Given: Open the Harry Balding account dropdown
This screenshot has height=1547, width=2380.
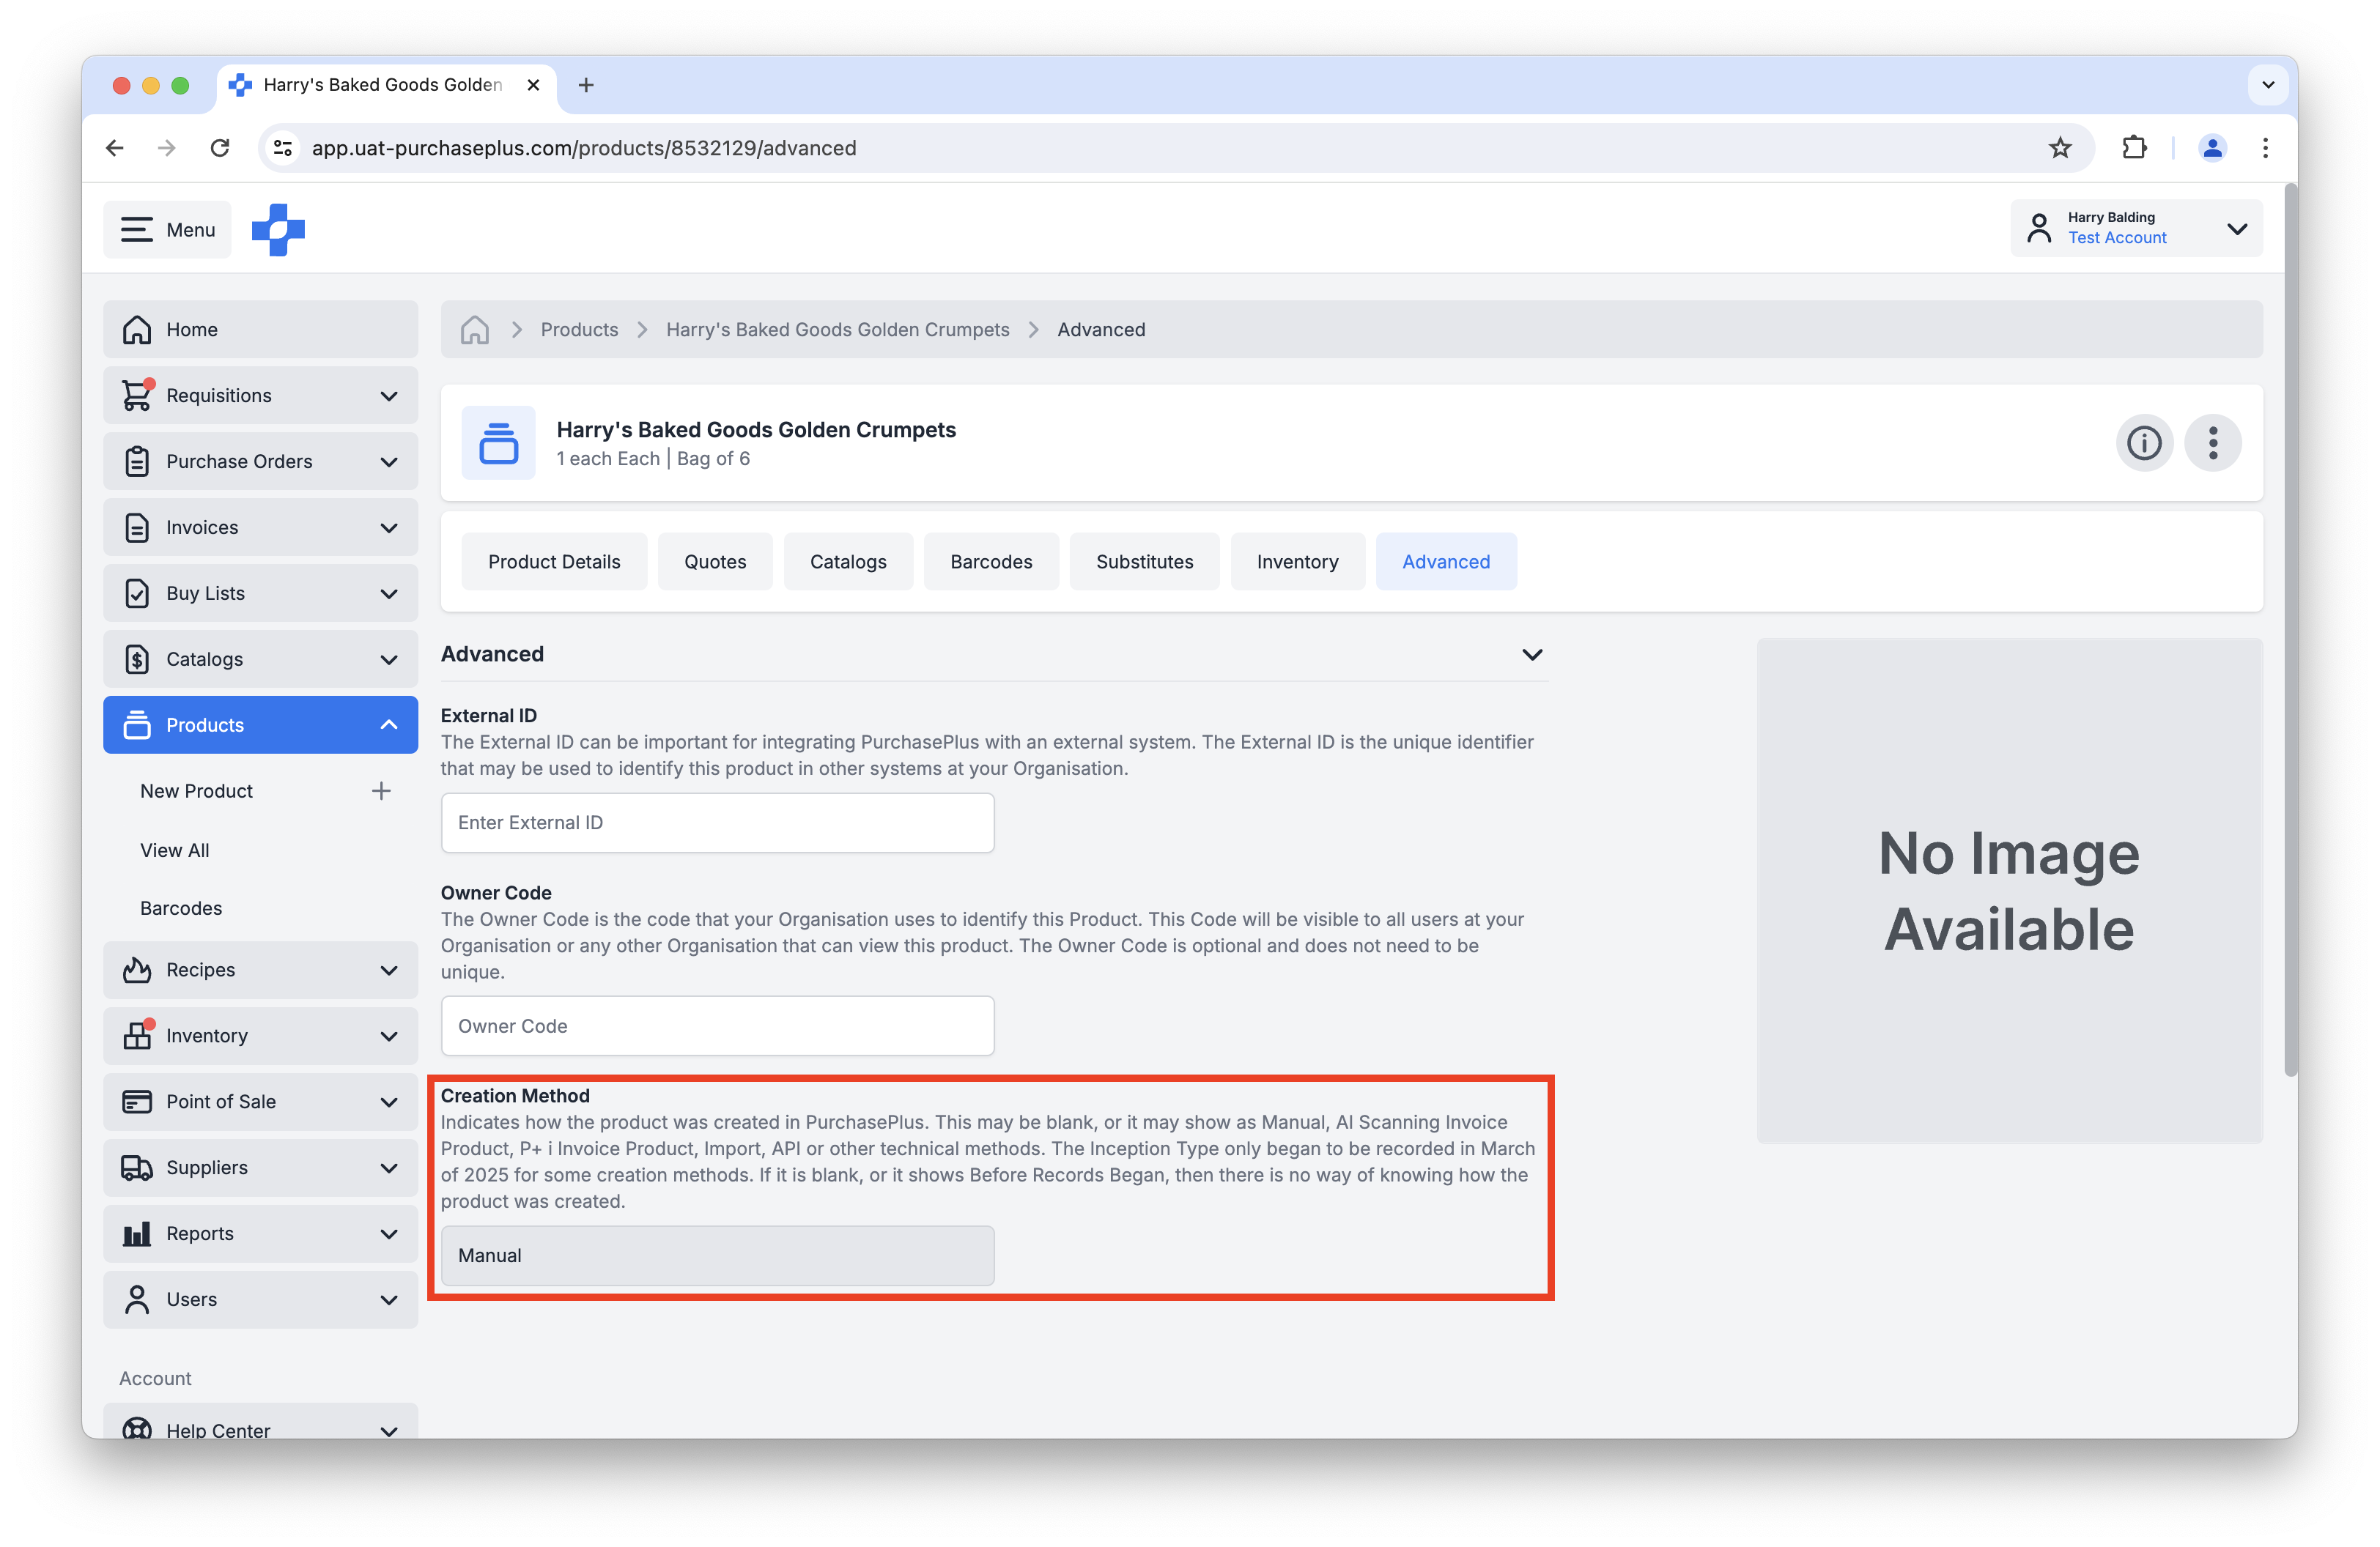Looking at the screenshot, I should point(2136,229).
